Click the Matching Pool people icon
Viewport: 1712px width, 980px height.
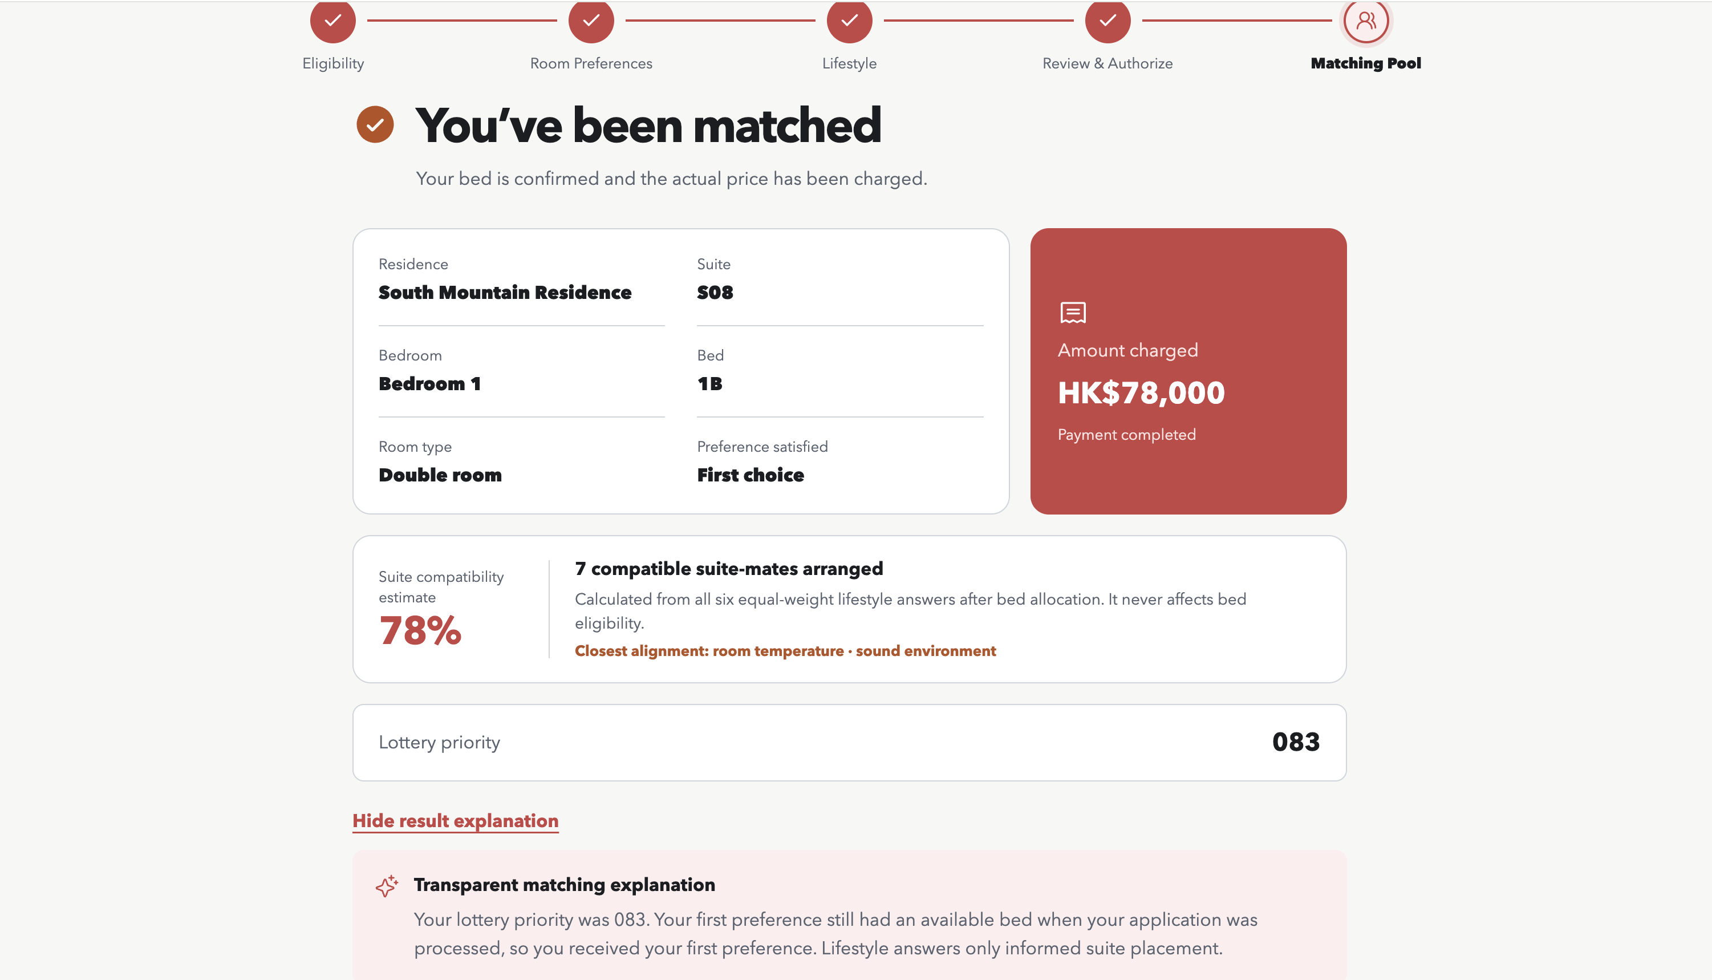pyautogui.click(x=1366, y=20)
